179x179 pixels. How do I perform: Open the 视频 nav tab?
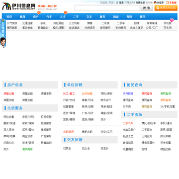coord(22,17)
